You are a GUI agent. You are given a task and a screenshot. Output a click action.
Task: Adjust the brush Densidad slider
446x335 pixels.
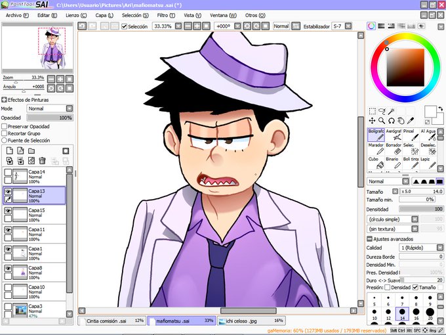422,209
